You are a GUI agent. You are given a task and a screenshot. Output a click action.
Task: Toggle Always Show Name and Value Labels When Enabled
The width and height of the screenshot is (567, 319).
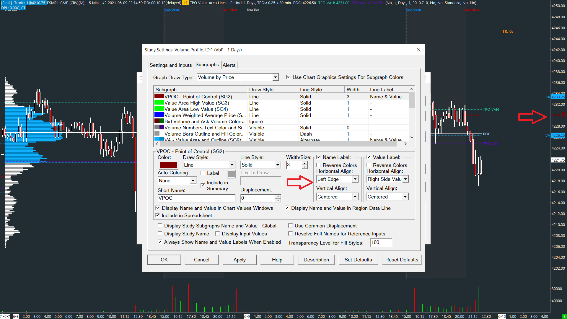point(160,242)
